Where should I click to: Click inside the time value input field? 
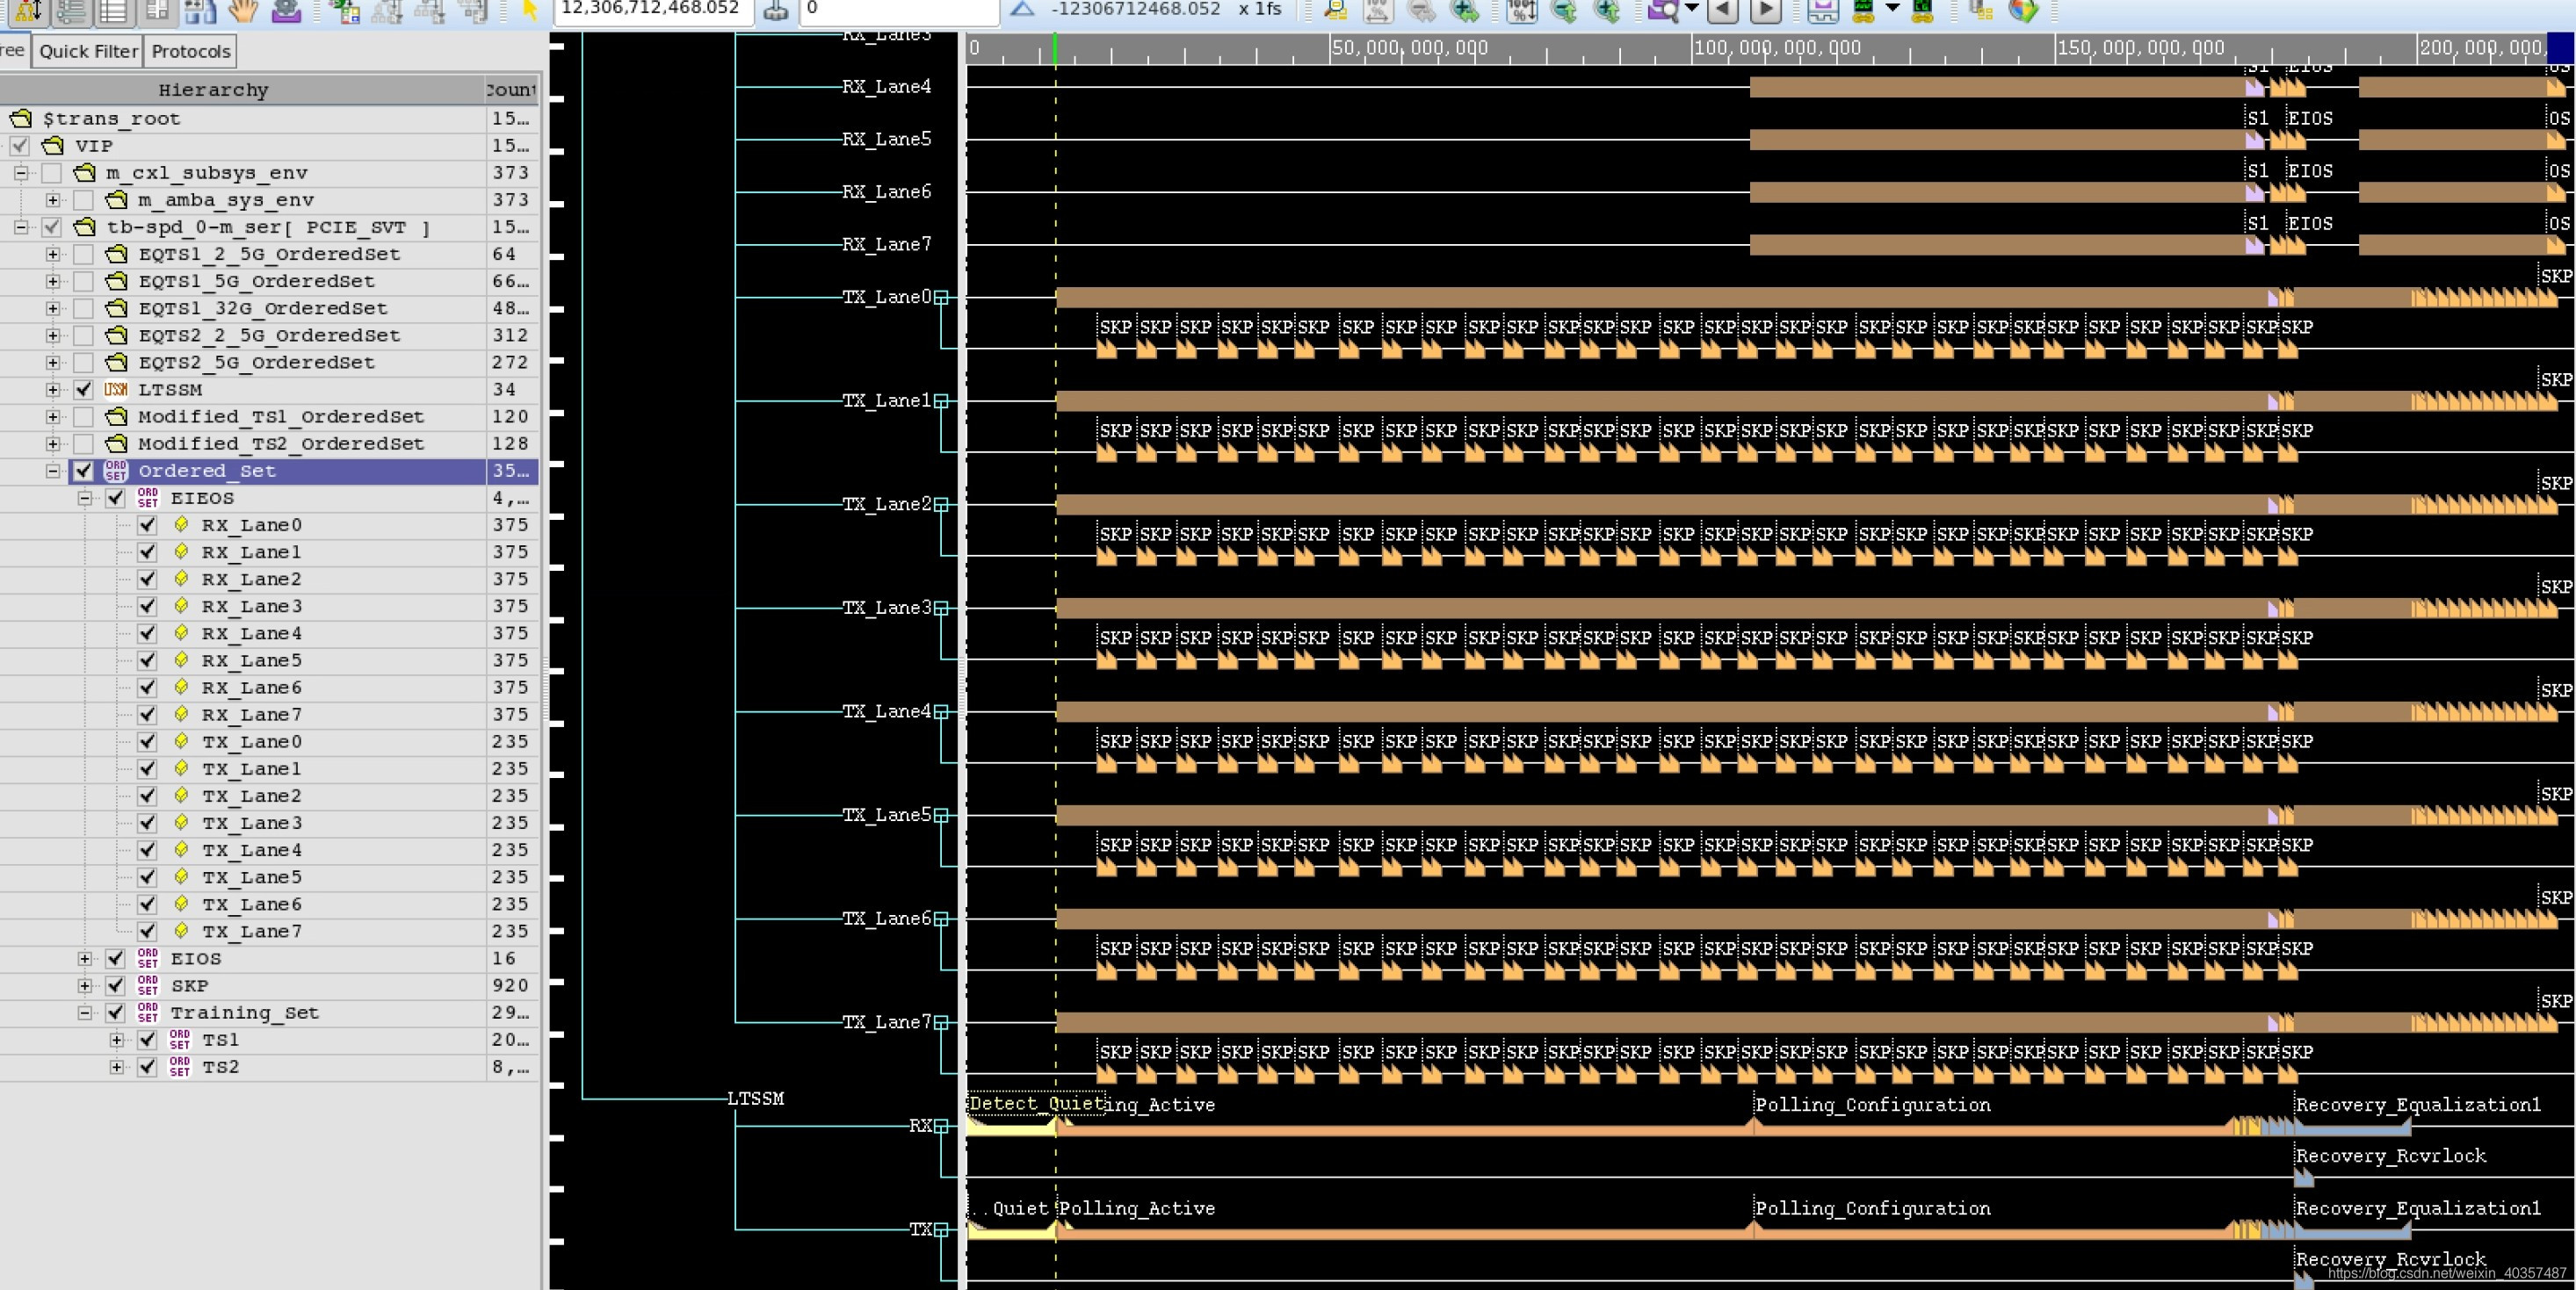pyautogui.click(x=650, y=12)
